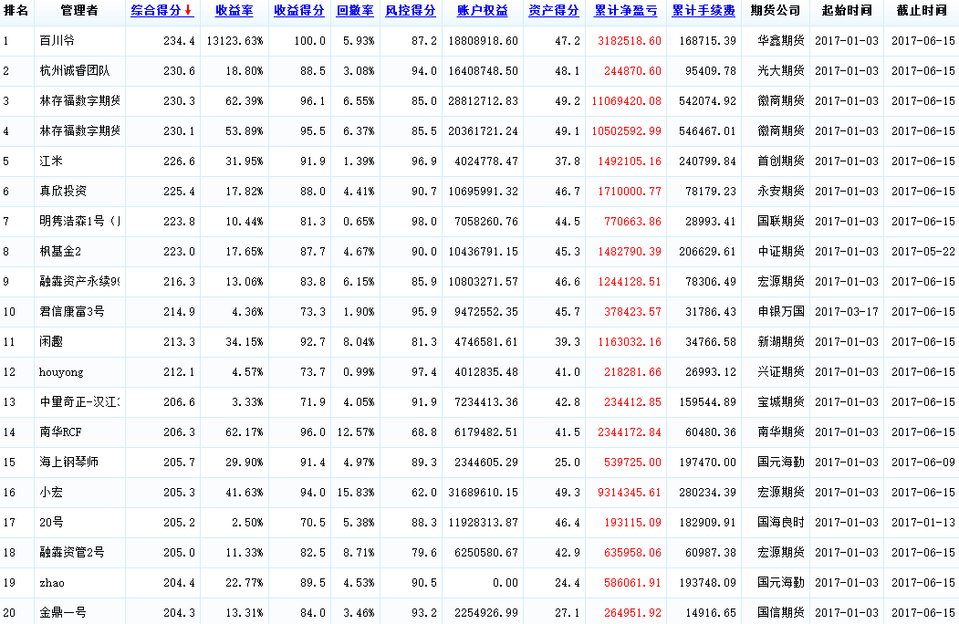The height and width of the screenshot is (624, 959).
Task: Click the 宝城期货 company cell
Action: tap(781, 402)
